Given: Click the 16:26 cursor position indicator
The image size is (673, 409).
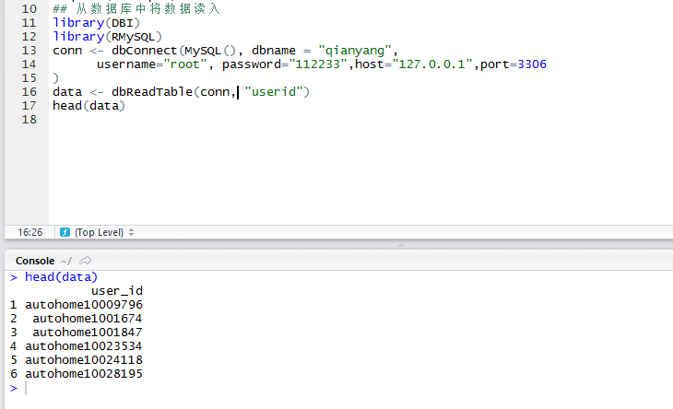Looking at the screenshot, I should (29, 232).
